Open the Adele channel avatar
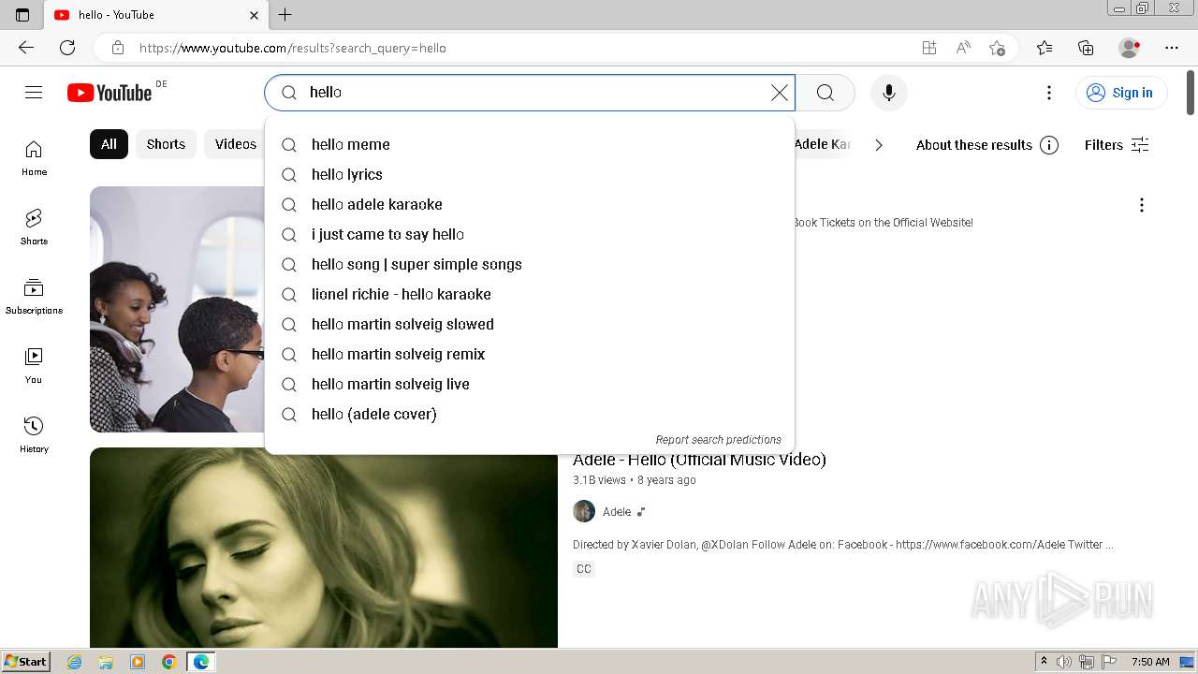 pyautogui.click(x=584, y=511)
